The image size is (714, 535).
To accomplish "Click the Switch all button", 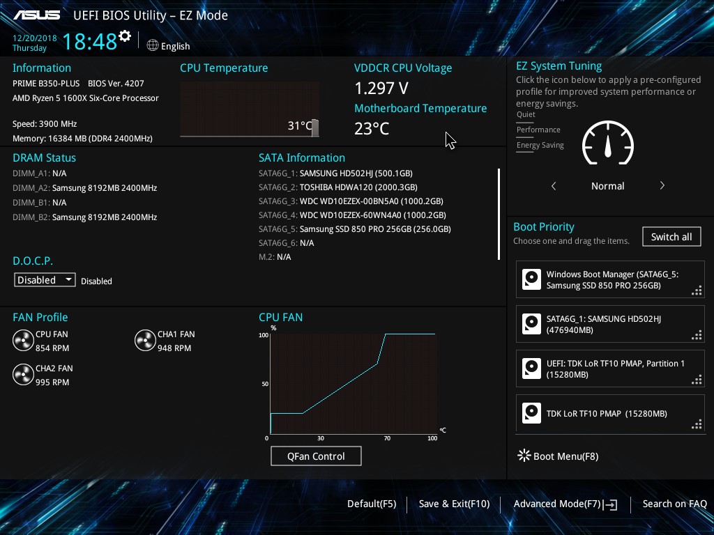I will [x=671, y=237].
